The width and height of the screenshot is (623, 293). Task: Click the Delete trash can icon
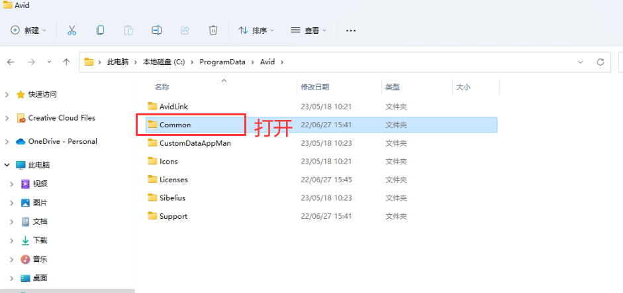click(213, 30)
